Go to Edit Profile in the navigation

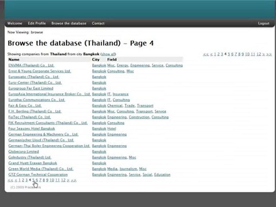coord(37,23)
